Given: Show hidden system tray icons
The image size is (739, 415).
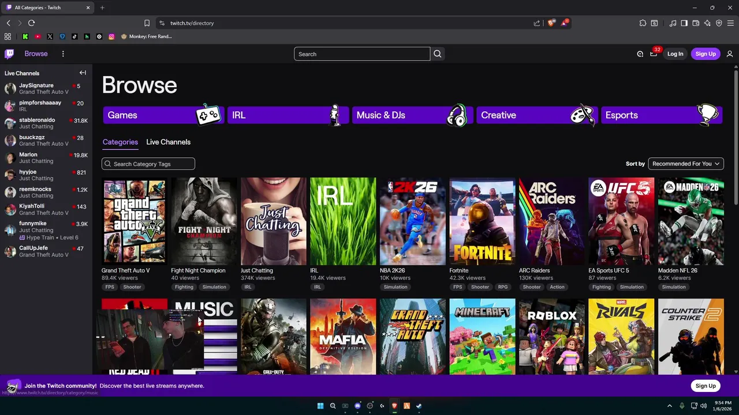Looking at the screenshot, I should click(x=670, y=406).
